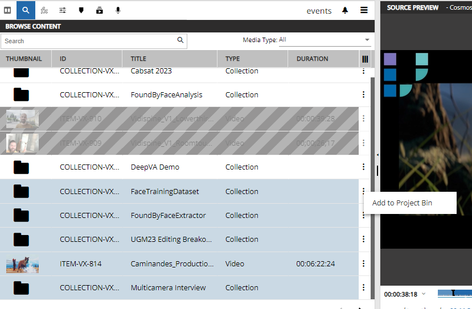Click the column chooser icon beside DURATION

pos(365,59)
